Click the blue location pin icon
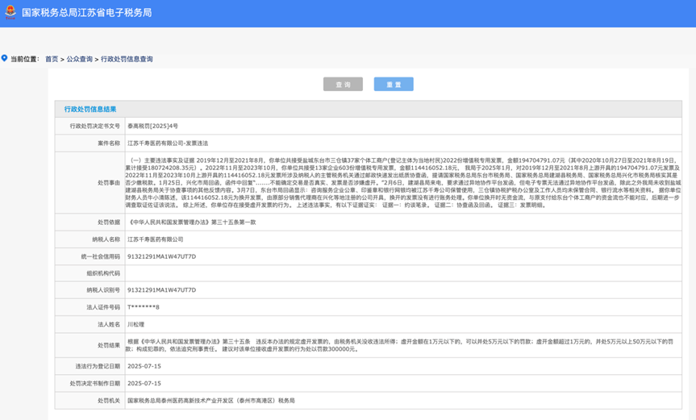This screenshot has height=420, width=696. [5, 59]
